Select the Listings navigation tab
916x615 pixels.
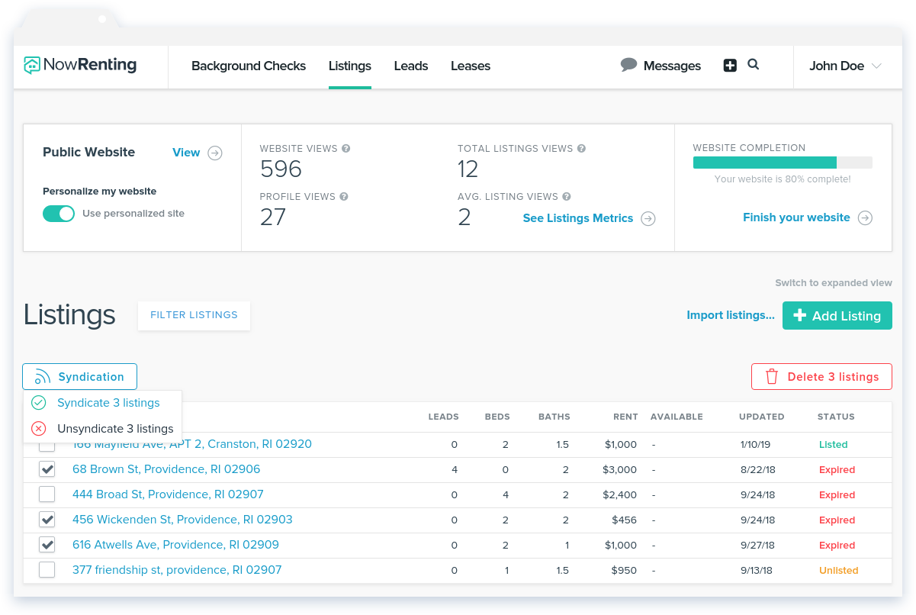point(350,66)
